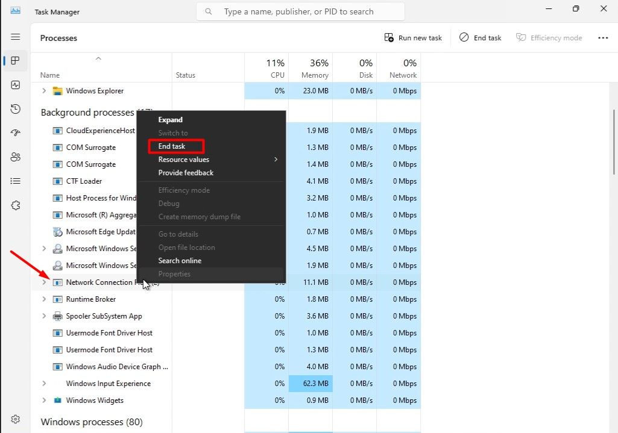Image resolution: width=618 pixels, height=433 pixels.
Task: Select Search online in context menu
Action: pos(180,260)
